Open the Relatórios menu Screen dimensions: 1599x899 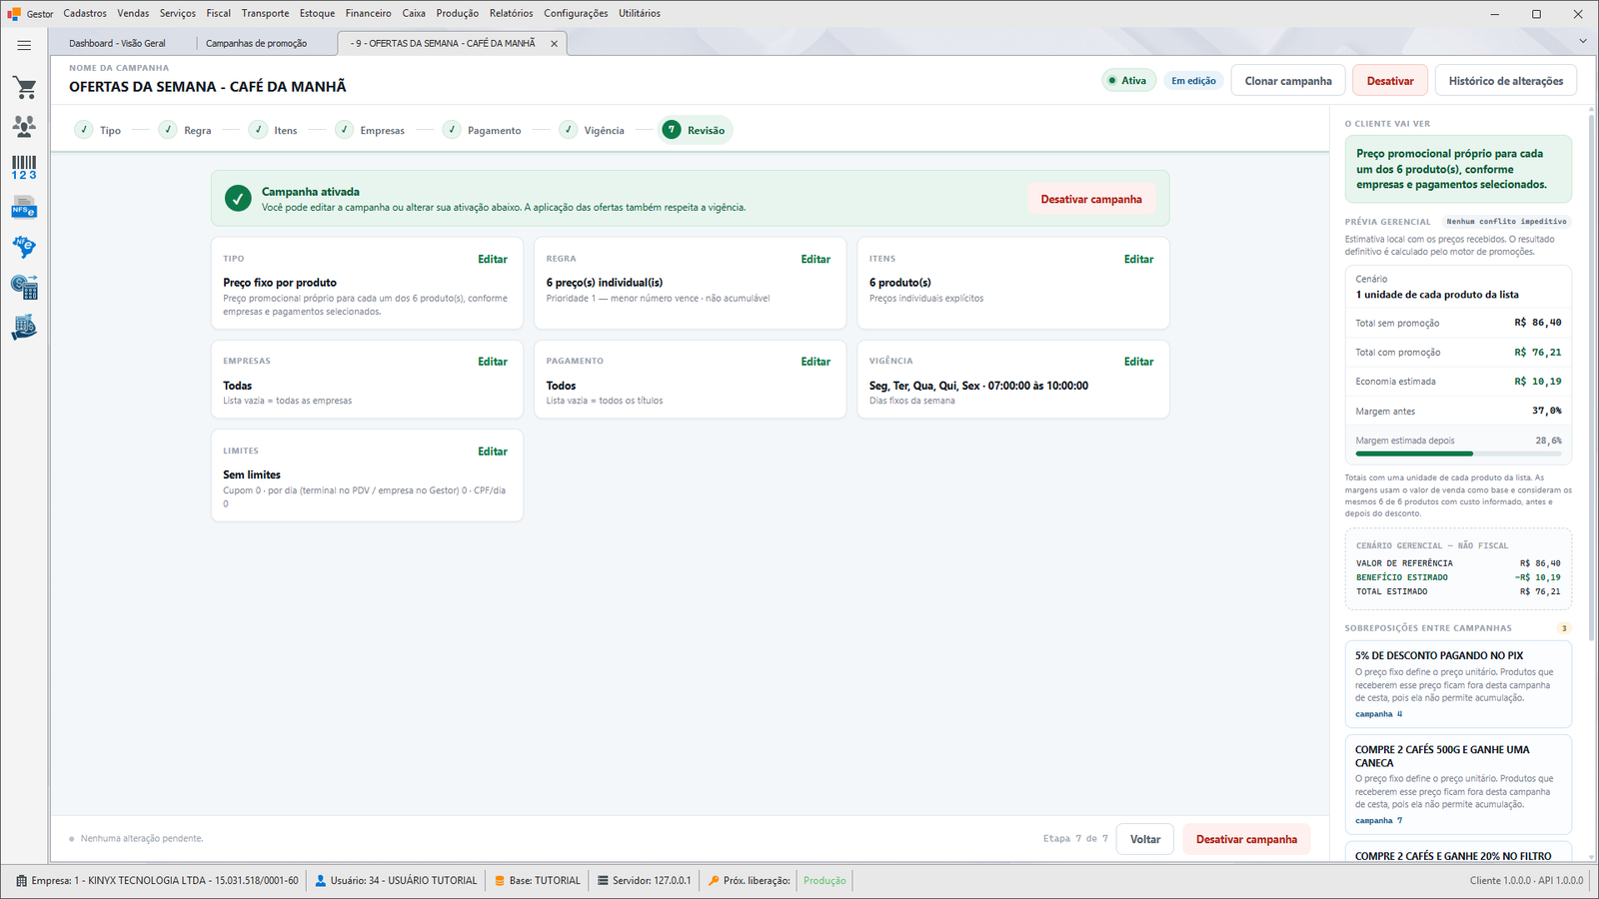point(511,13)
